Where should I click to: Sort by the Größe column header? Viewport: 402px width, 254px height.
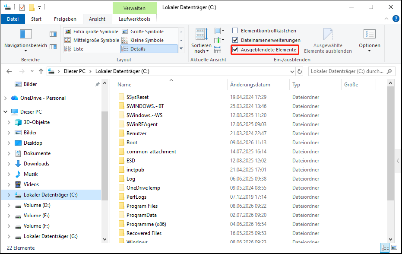pyautogui.click(x=351, y=85)
